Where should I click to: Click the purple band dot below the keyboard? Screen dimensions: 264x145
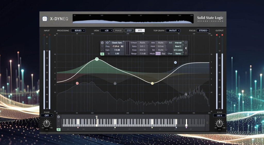click(x=186, y=128)
